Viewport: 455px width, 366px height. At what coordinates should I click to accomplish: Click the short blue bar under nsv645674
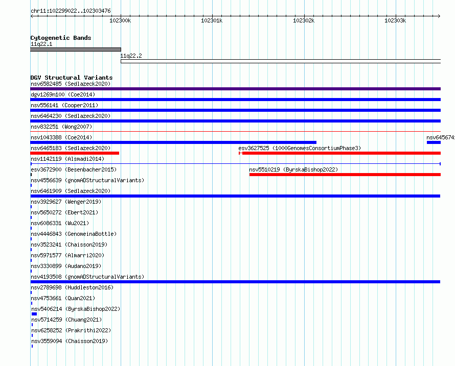coord(434,142)
